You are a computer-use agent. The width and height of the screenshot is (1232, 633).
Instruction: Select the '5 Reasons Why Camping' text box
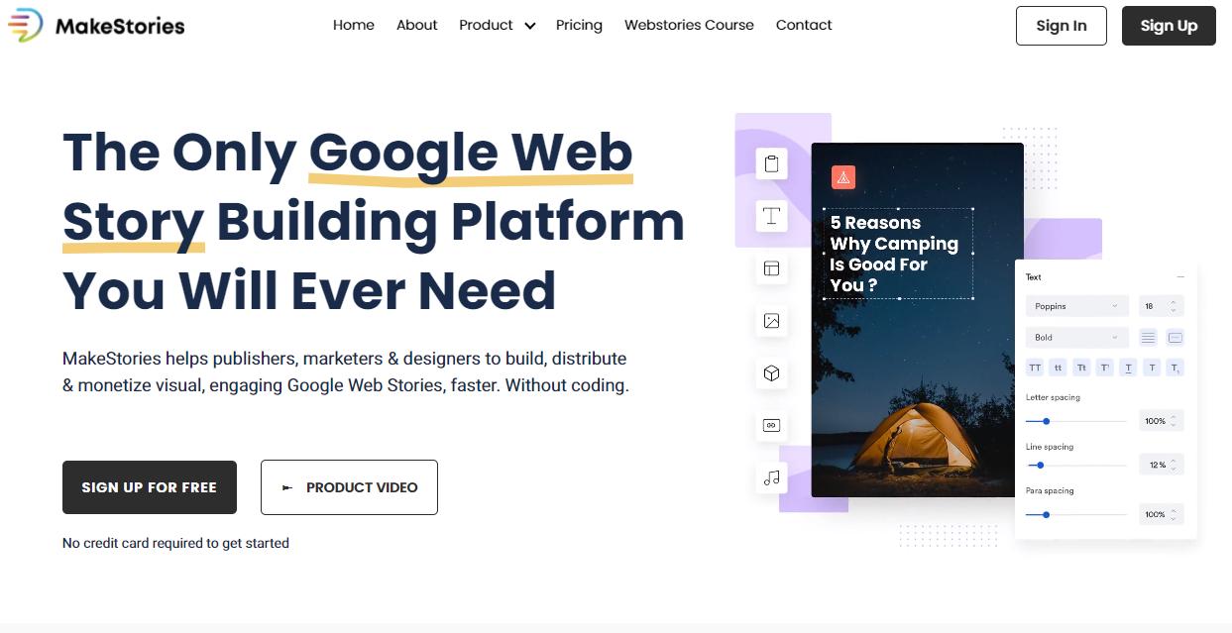(899, 254)
